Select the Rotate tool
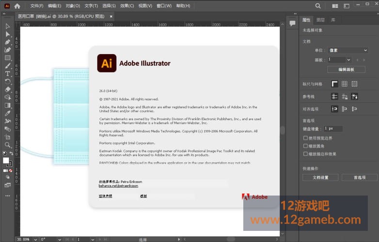 click(7, 81)
